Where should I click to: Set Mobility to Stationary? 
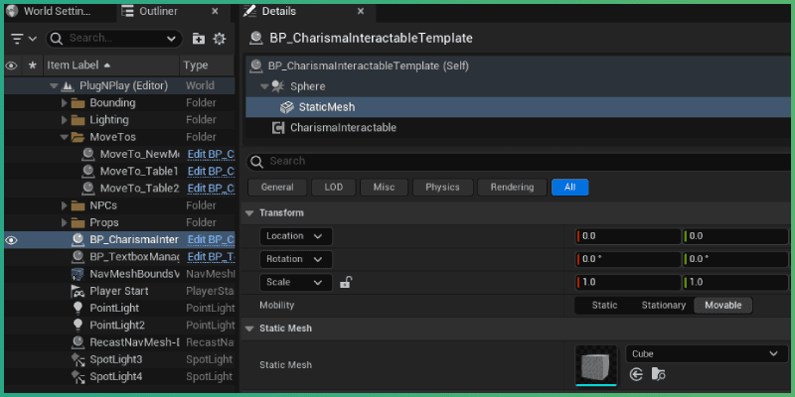pos(664,306)
